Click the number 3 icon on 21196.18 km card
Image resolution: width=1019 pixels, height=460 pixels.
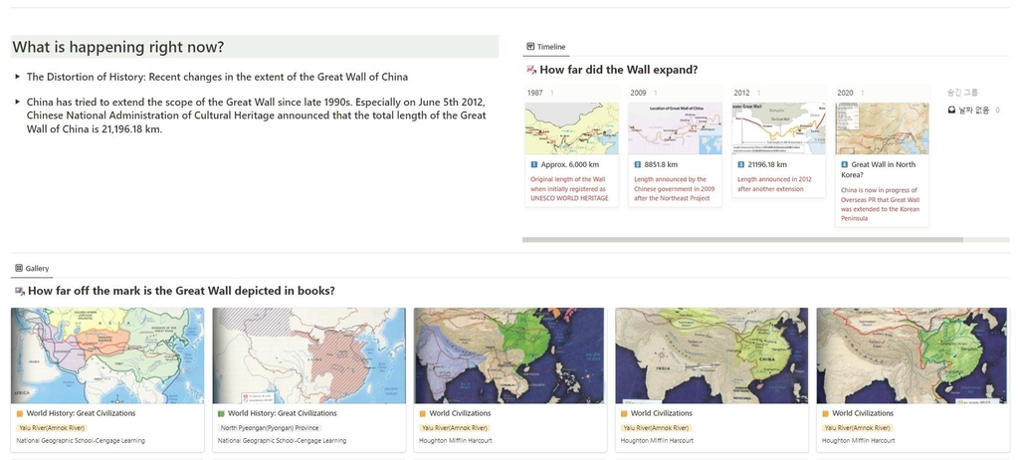[x=741, y=164]
